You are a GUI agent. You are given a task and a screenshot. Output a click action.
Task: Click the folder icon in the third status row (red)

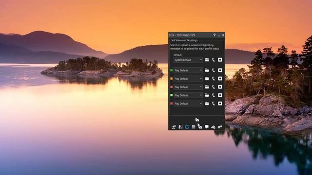click(207, 87)
